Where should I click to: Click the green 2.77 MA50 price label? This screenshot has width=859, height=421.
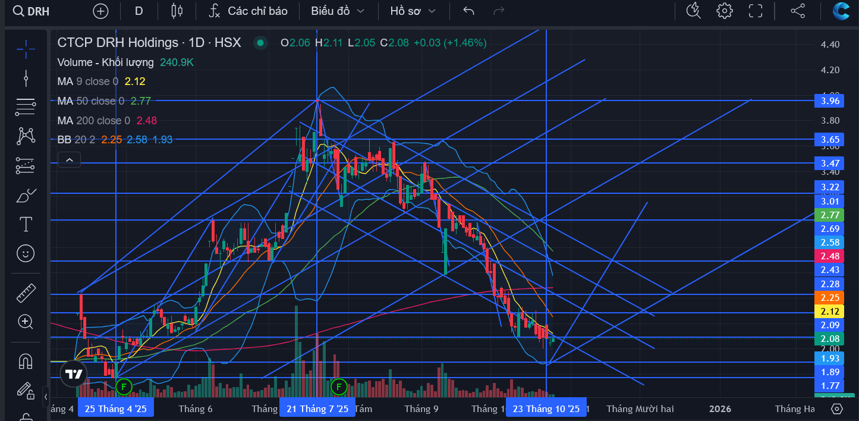[x=830, y=215]
